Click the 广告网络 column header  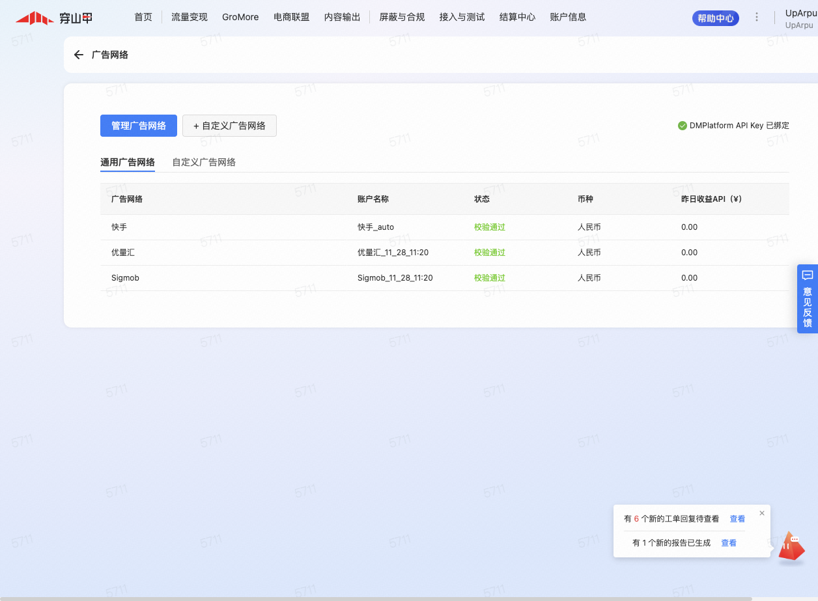tap(127, 199)
